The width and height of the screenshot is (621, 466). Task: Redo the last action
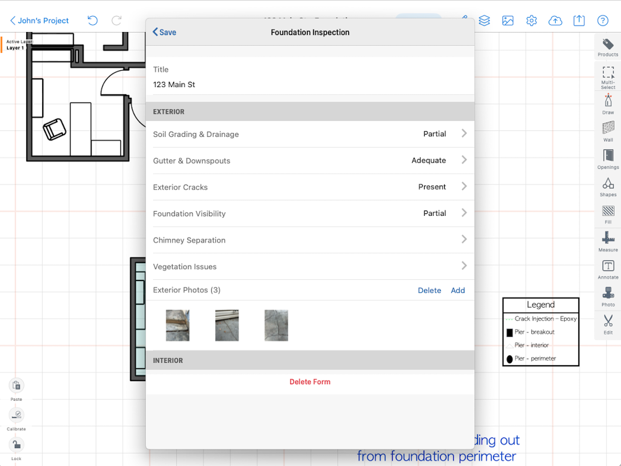coord(116,20)
